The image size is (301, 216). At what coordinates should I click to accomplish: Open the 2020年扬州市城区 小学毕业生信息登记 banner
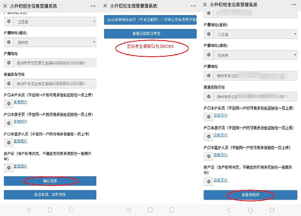point(150,19)
